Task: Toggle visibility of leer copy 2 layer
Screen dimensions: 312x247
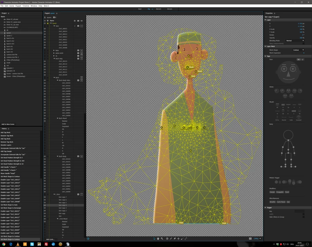Action: click(45, 211)
